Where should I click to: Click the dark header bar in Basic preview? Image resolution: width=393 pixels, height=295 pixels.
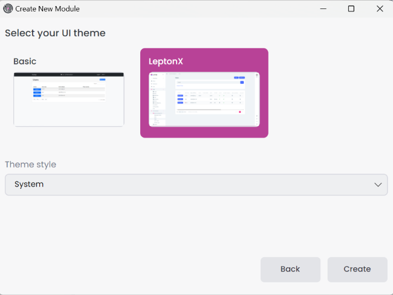click(69, 74)
